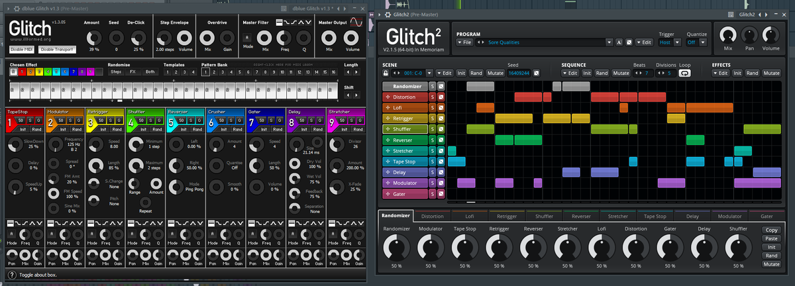795x286 pixels.
Task: Open the Program File dropdown
Action: 464,42
